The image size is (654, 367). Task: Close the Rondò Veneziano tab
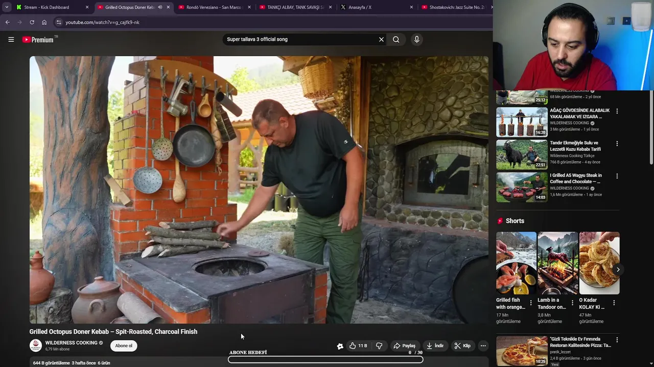coord(249,7)
